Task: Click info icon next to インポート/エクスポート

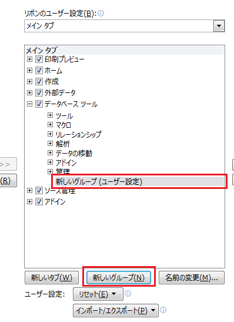Action: (x=163, y=310)
